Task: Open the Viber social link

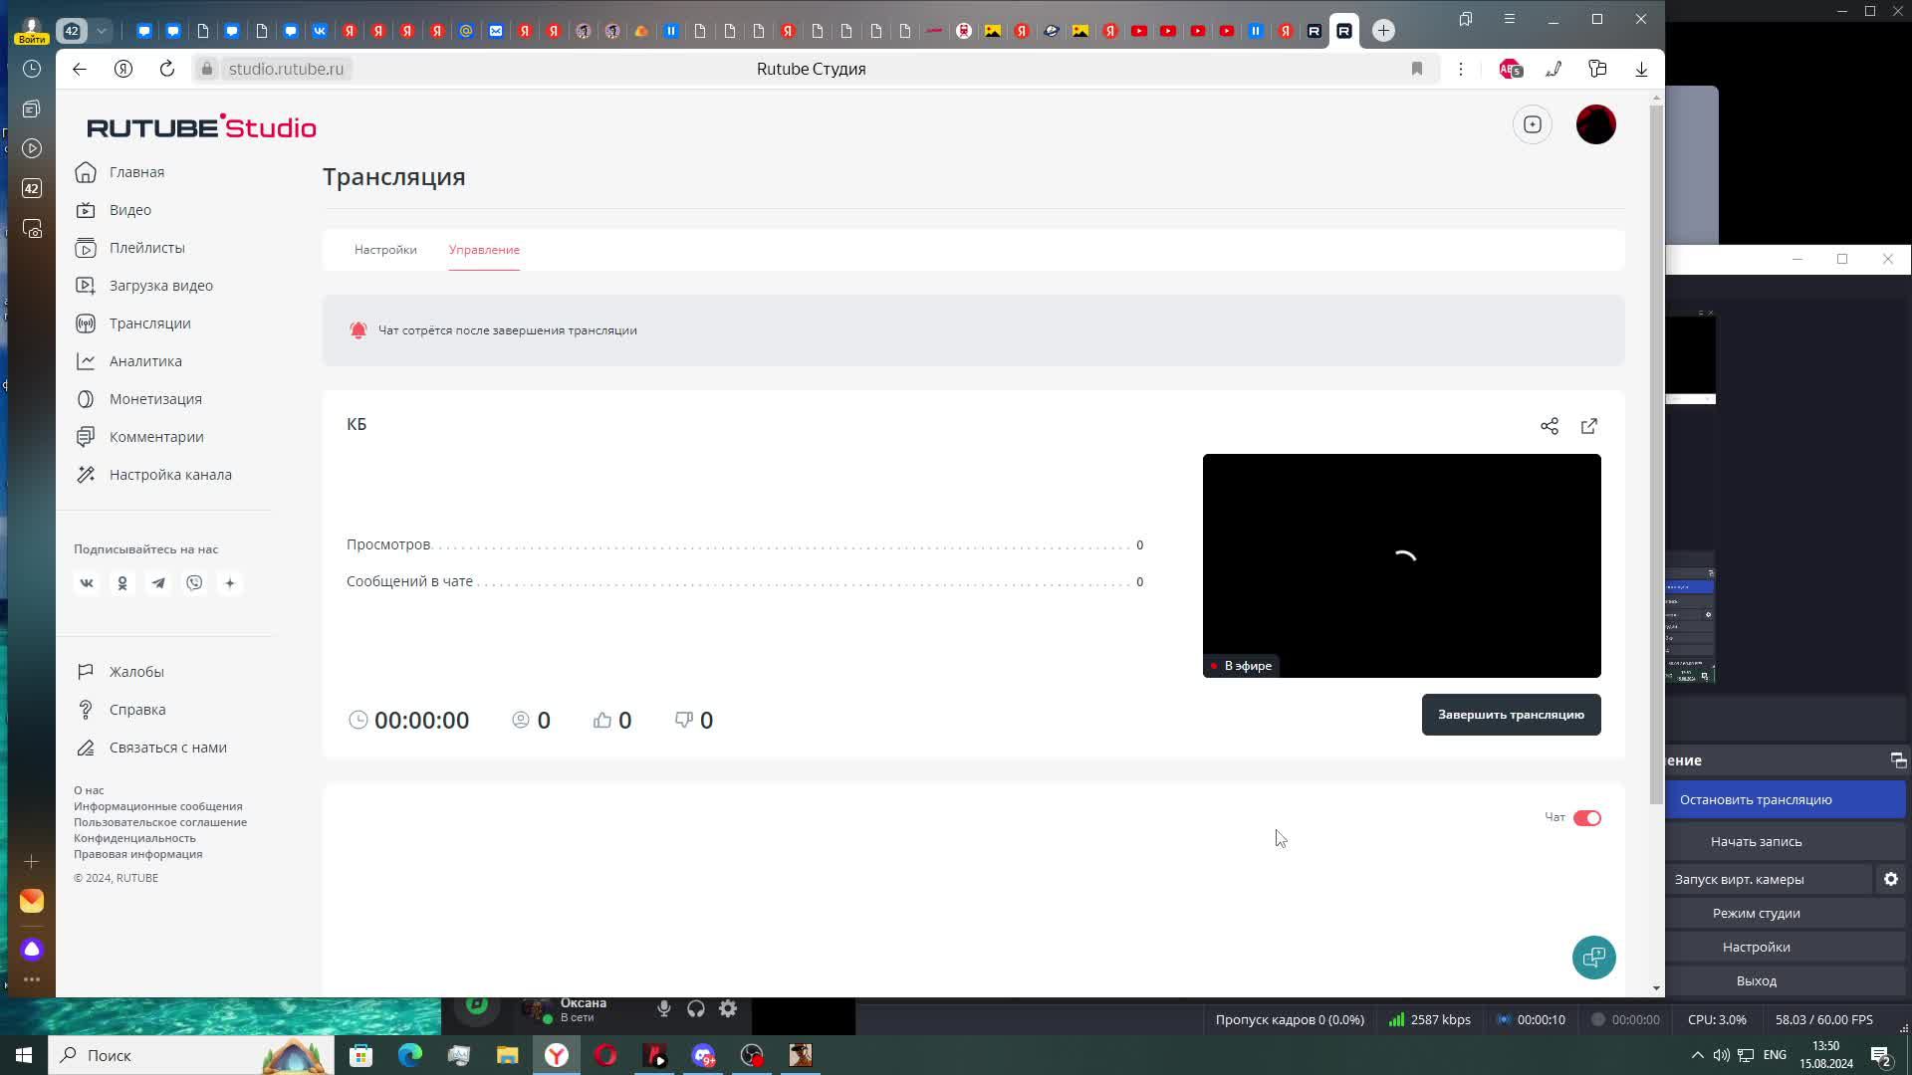Action: [194, 583]
